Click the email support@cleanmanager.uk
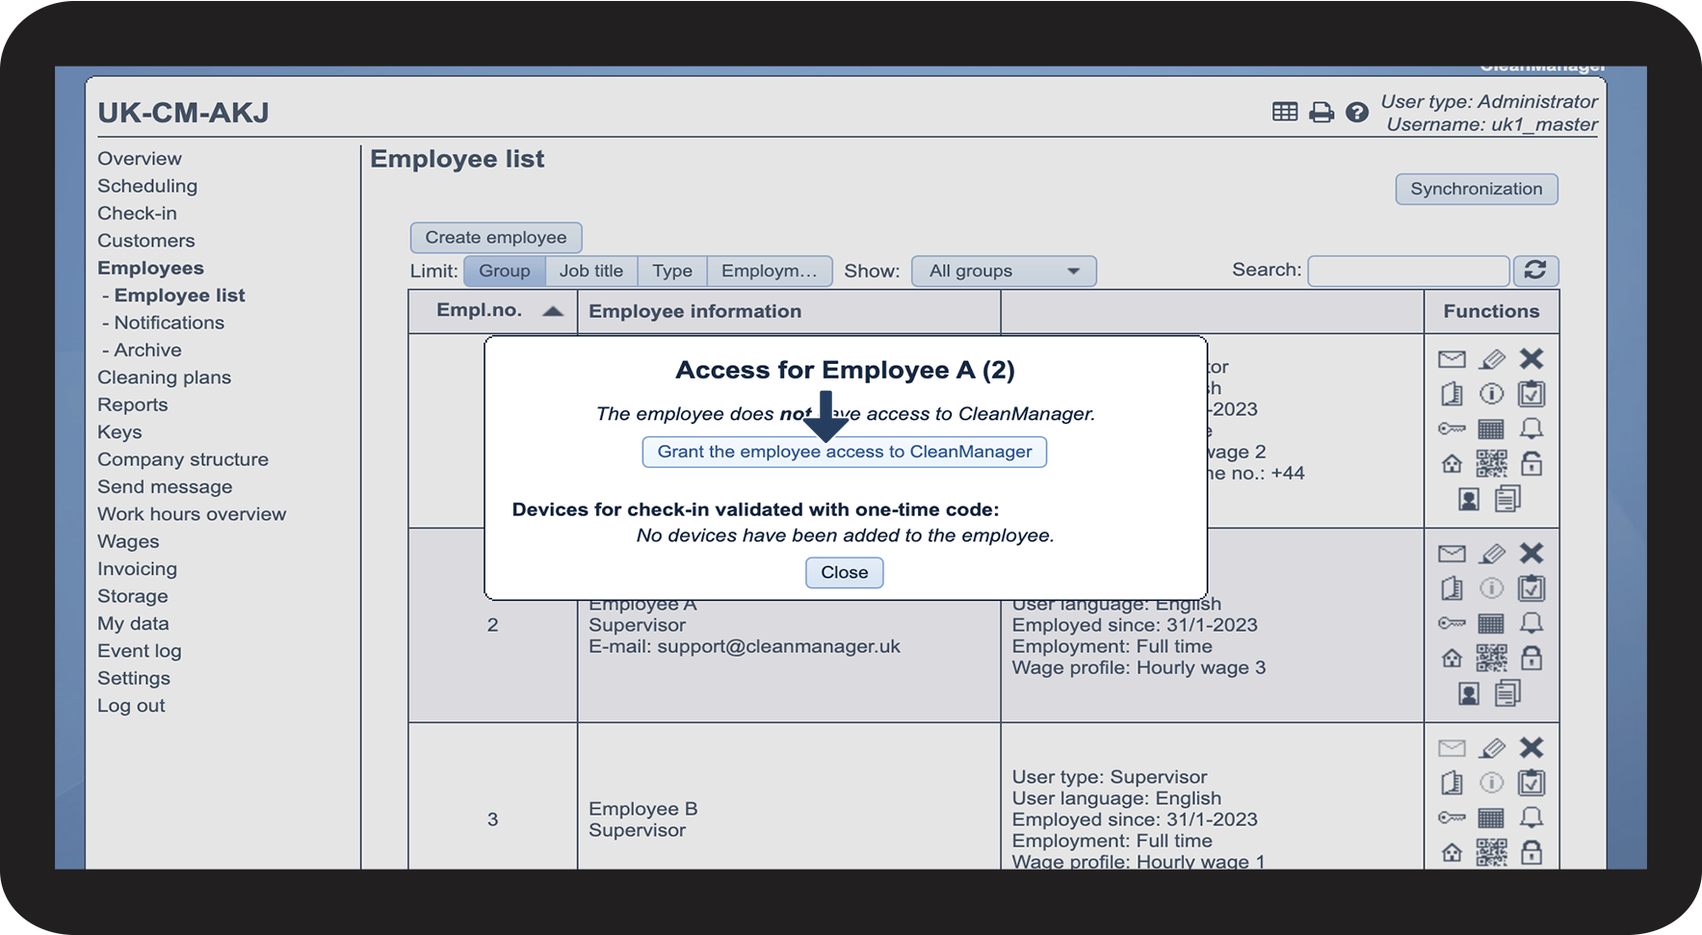 point(778,646)
